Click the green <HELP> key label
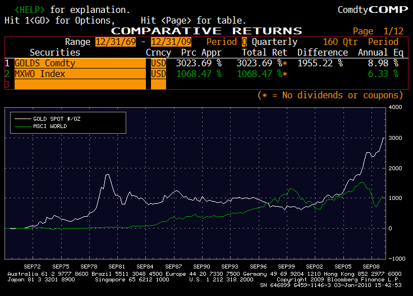413x296 pixels. [30, 10]
